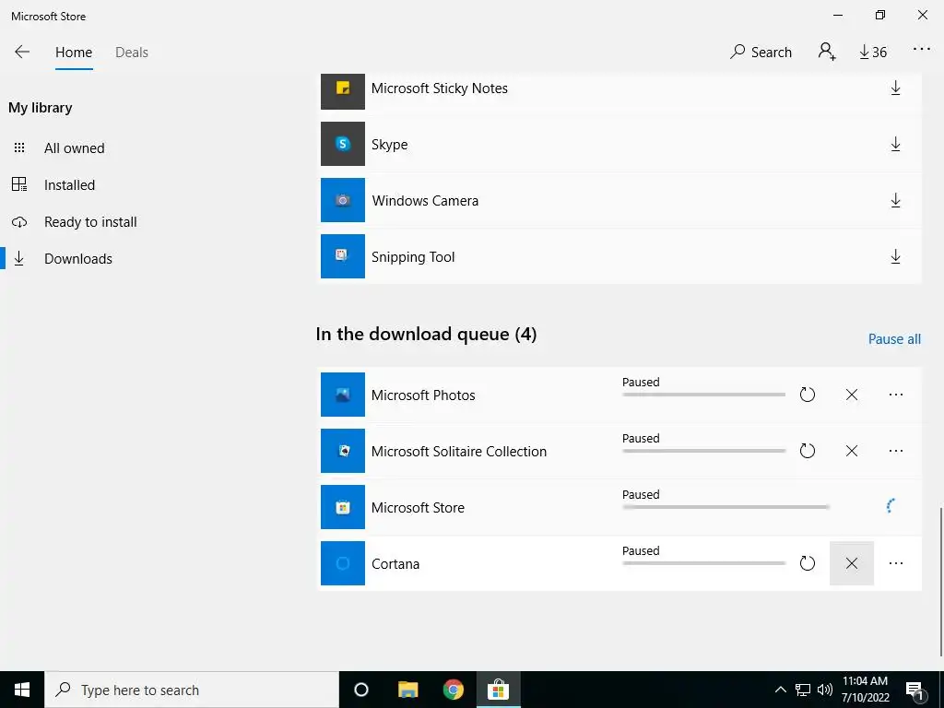Open the volume control in tray

tap(825, 690)
